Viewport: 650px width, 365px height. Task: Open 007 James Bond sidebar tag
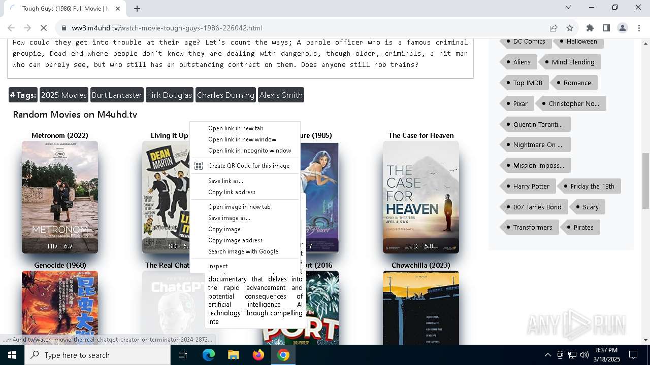(x=534, y=207)
